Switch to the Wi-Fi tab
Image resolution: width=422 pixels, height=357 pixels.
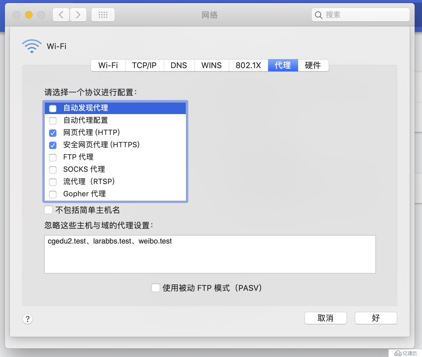[108, 65]
